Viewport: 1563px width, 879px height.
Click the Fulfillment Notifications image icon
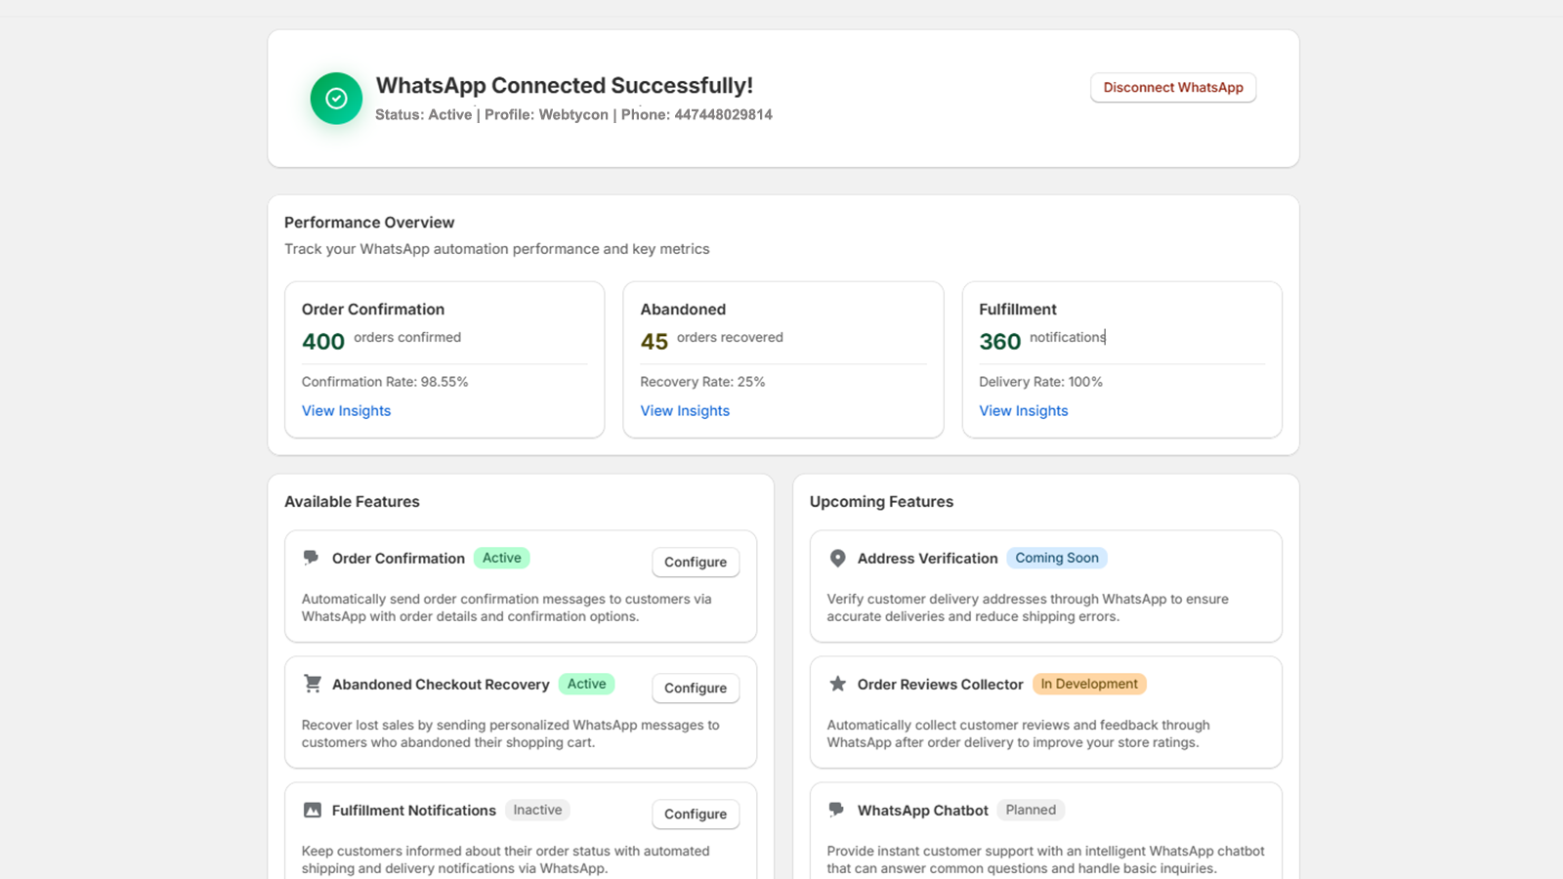(312, 810)
